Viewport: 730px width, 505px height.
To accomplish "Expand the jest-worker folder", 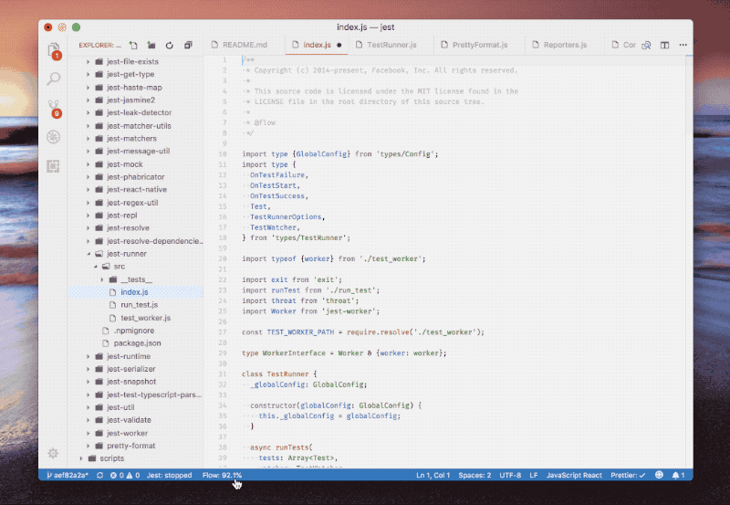I will [88, 433].
